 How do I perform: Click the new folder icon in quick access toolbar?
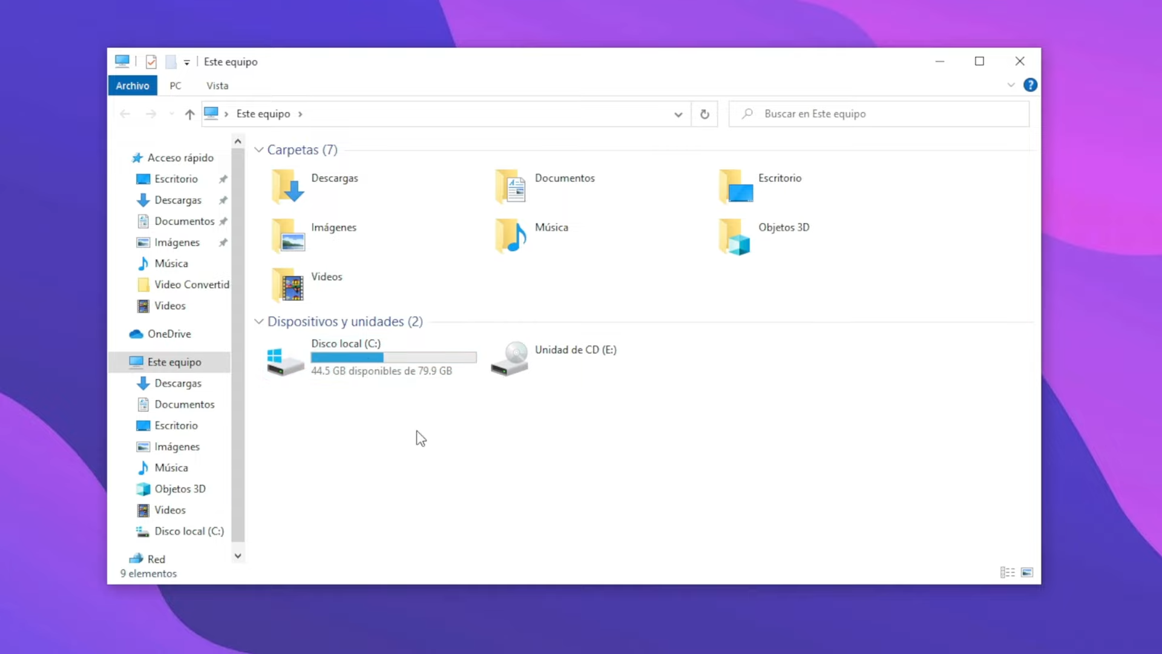pos(172,61)
